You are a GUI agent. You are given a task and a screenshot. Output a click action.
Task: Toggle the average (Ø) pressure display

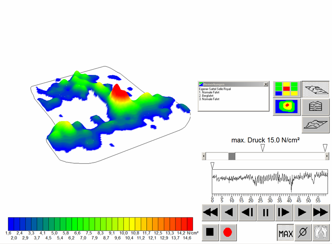303,232
